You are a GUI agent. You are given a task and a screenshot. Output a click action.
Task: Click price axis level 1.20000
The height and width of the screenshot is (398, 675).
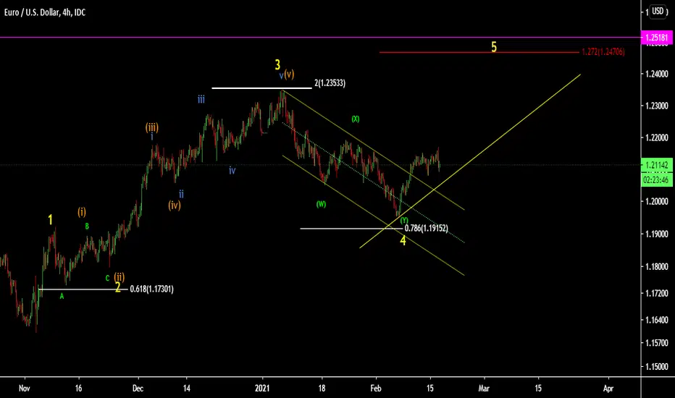(656, 201)
